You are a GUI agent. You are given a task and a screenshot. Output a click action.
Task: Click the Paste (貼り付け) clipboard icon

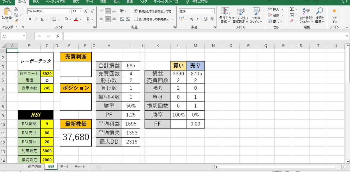[7, 12]
